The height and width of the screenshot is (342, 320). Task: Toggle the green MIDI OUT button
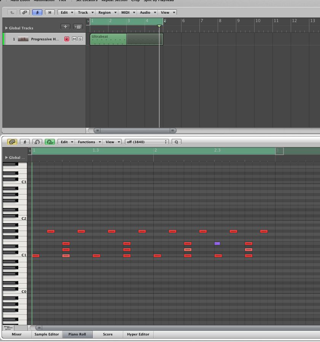[x=50, y=142]
